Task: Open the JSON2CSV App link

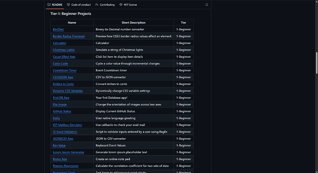Action: 63,138
